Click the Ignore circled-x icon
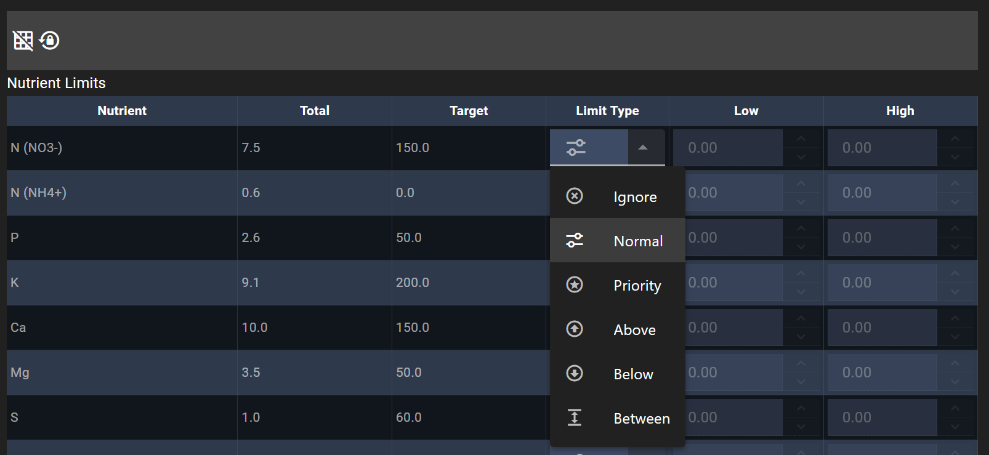The width and height of the screenshot is (989, 455). (x=574, y=196)
